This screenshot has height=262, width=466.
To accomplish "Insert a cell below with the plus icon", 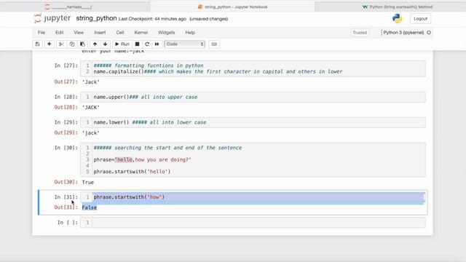I will [49, 44].
